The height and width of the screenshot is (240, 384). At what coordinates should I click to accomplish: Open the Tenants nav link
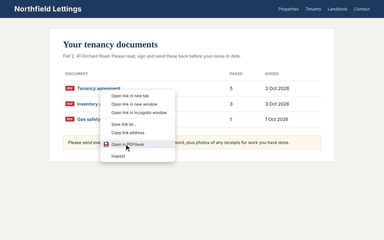[313, 9]
